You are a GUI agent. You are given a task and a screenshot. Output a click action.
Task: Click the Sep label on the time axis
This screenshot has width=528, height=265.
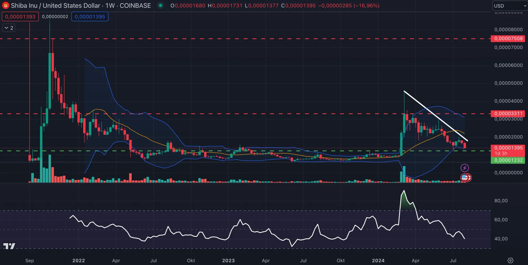[30, 261]
